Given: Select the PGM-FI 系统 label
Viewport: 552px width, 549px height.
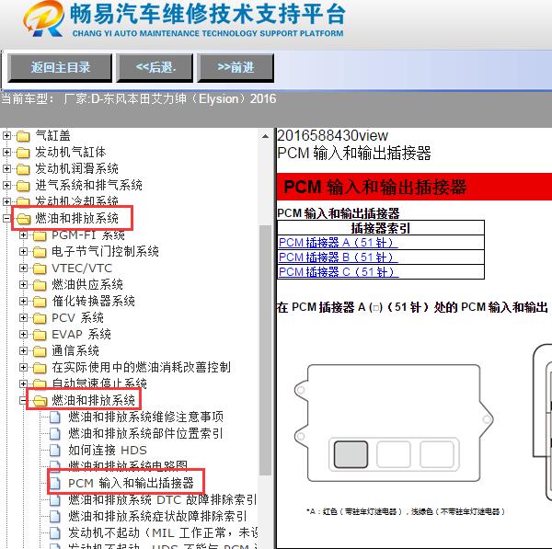Looking at the screenshot, I should point(88,234).
